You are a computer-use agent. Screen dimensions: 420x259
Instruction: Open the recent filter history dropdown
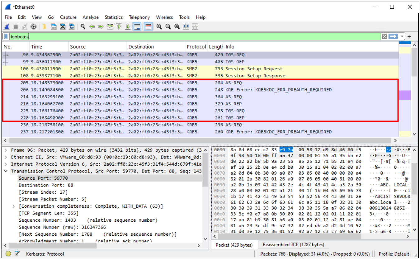coord(402,36)
